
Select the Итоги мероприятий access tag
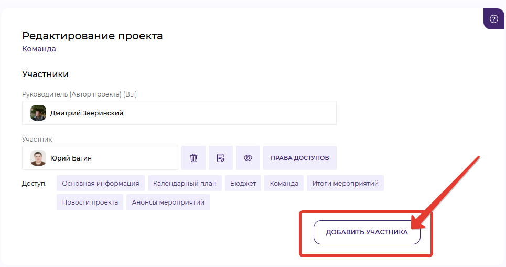pyautogui.click(x=345, y=183)
